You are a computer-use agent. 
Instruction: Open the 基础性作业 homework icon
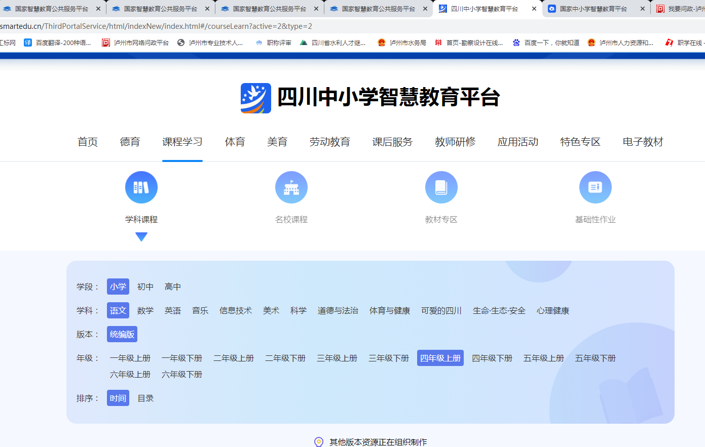pos(596,187)
